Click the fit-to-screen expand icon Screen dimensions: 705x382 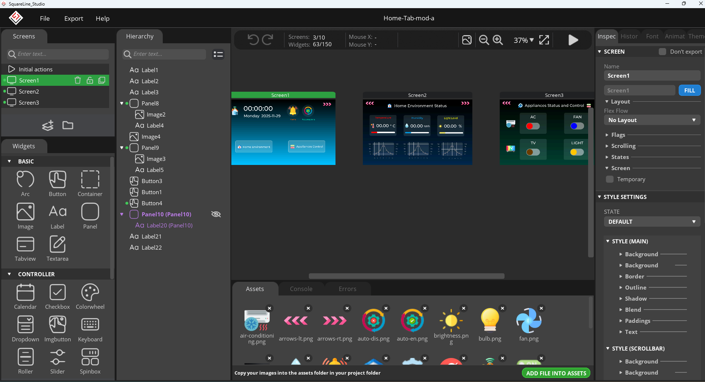(x=544, y=40)
